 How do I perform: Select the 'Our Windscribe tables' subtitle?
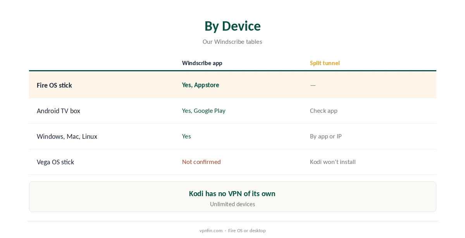pos(232,41)
